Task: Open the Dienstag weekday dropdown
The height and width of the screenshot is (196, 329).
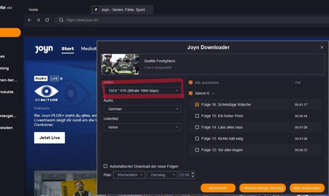Action: (x=162, y=175)
